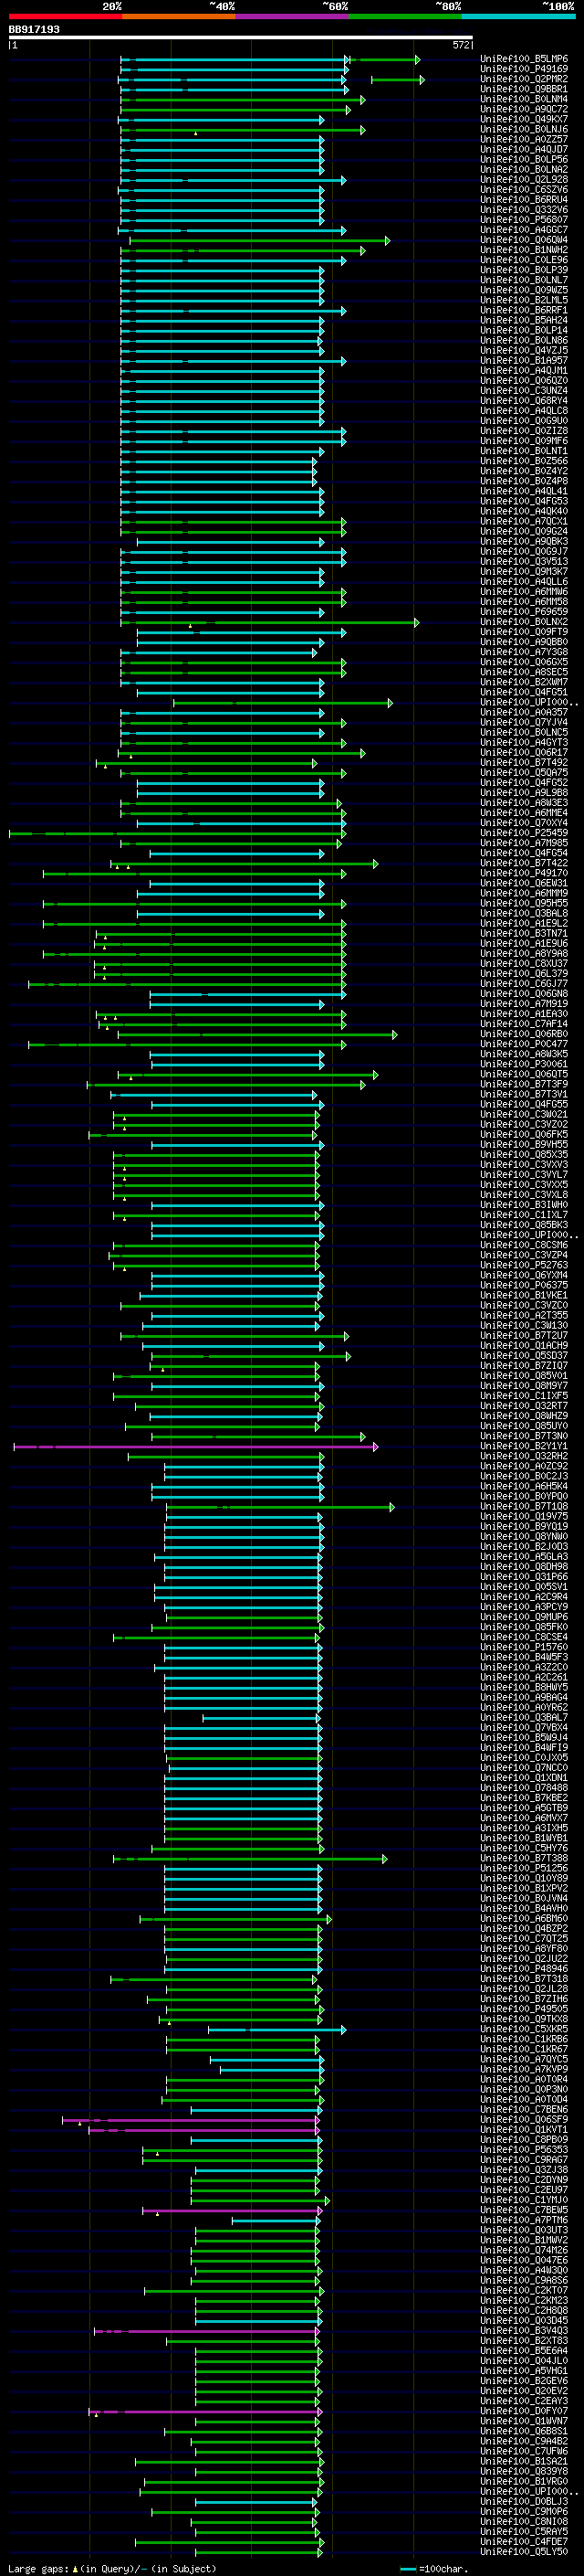Select label UniRef100_B9VH55
This screenshot has width=584, height=2576.
pos(524,1145)
